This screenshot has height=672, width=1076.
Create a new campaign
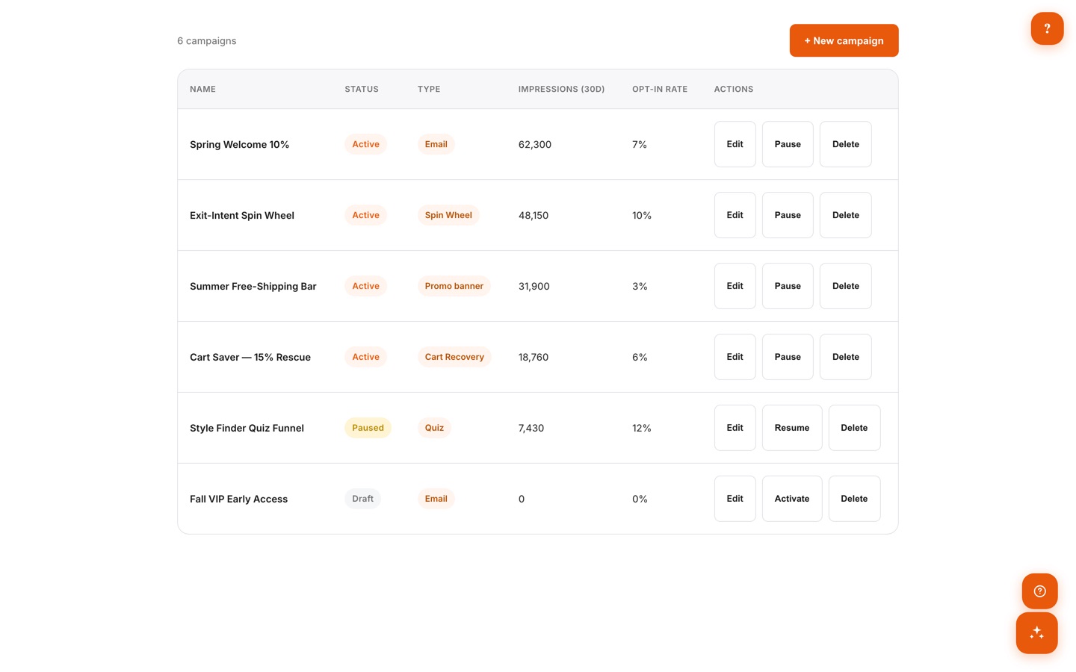[x=844, y=40]
